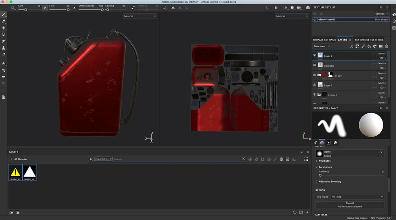396x220 pixels.
Task: Adjust the Flow slider handle
Action: click(68, 10)
